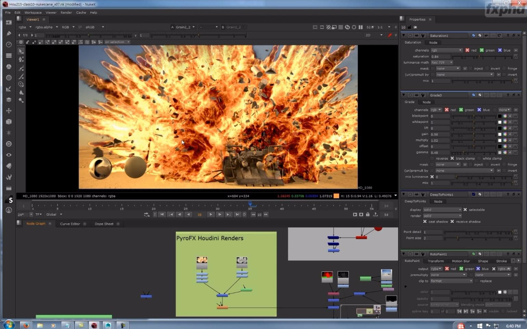Screen dimensions: 527x329
Task: Open the Image nodes menu in left toolbar
Action: point(9,22)
